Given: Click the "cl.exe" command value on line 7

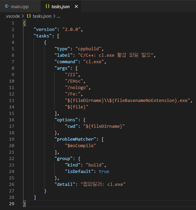Looking at the screenshot, I should tap(94, 62).
